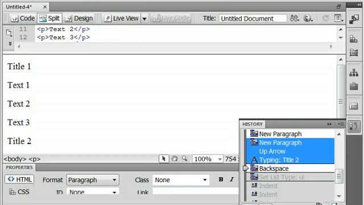Screen dimensions: 364x205
Task: Activate Split view button
Action: point(49,18)
